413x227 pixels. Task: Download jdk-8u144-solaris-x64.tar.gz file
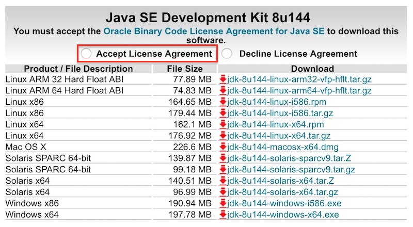[282, 192]
